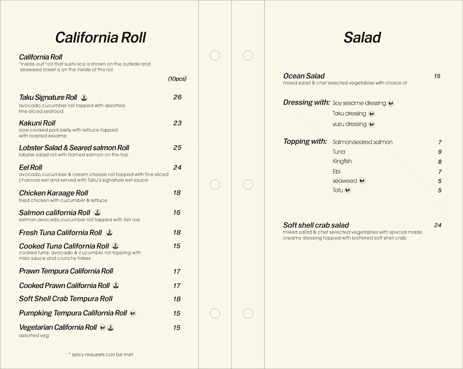Screen dimensions: 463x369
Task: Click the icon after Fresh Tuna California Roll
Action: [x=110, y=232]
